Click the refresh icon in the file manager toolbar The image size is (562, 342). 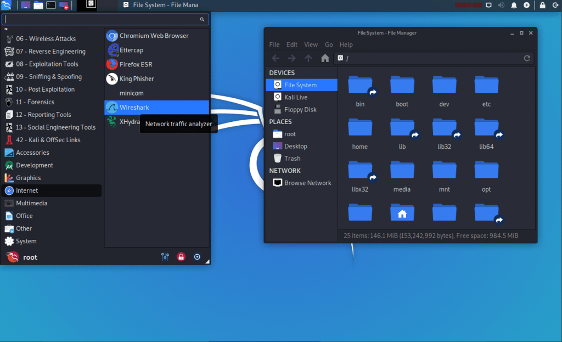[526, 58]
